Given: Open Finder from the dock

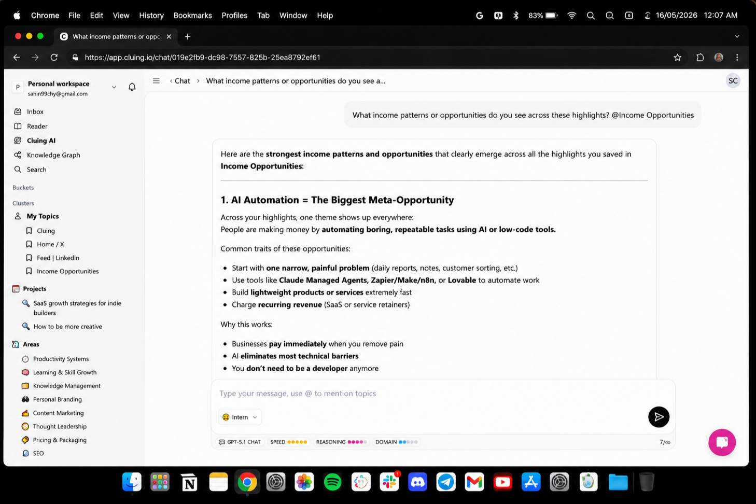Looking at the screenshot, I should click(x=132, y=482).
